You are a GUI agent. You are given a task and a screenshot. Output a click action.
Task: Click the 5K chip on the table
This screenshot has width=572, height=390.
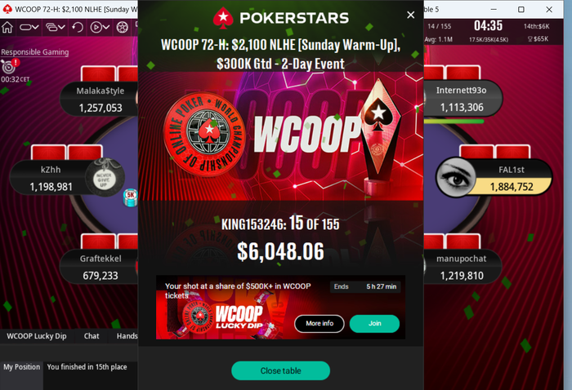coord(130,197)
